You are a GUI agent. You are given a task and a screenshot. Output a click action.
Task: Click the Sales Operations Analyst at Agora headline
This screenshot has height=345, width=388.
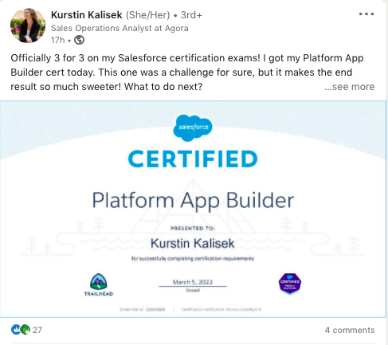coord(120,28)
